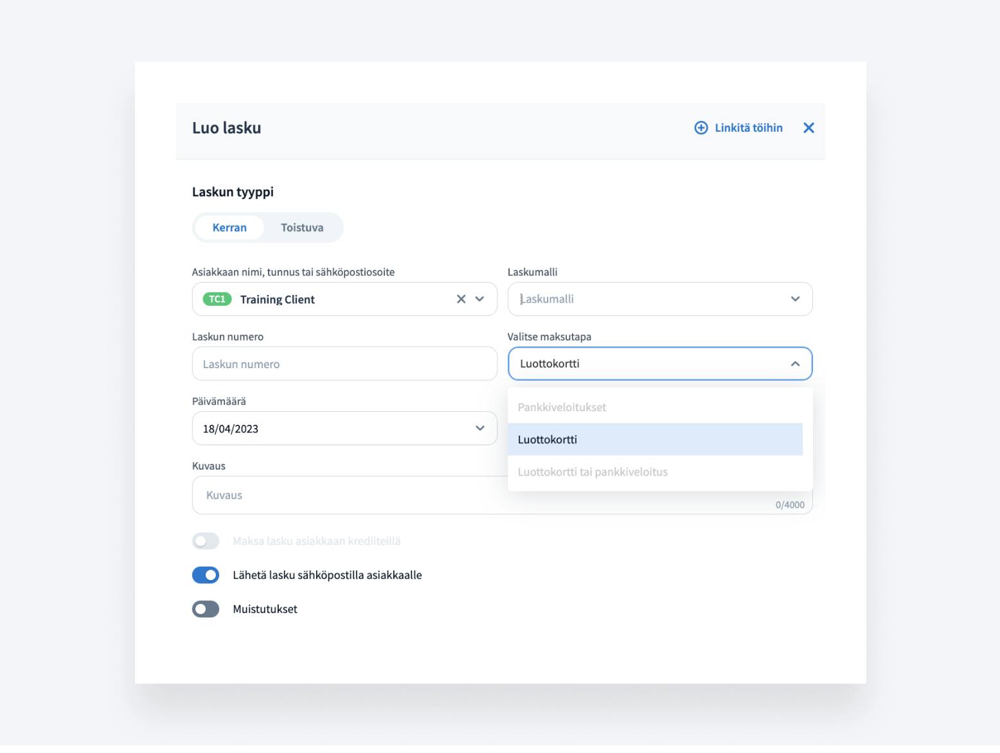Focus the Laskun numero input field
1000x753 pixels.
coord(344,364)
